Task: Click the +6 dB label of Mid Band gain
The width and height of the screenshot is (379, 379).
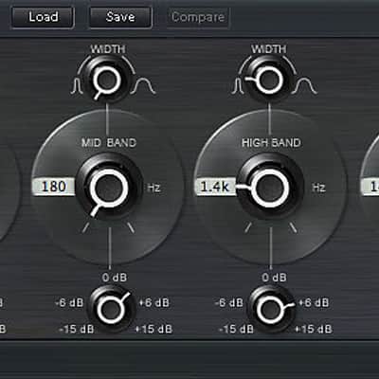Action: [154, 302]
